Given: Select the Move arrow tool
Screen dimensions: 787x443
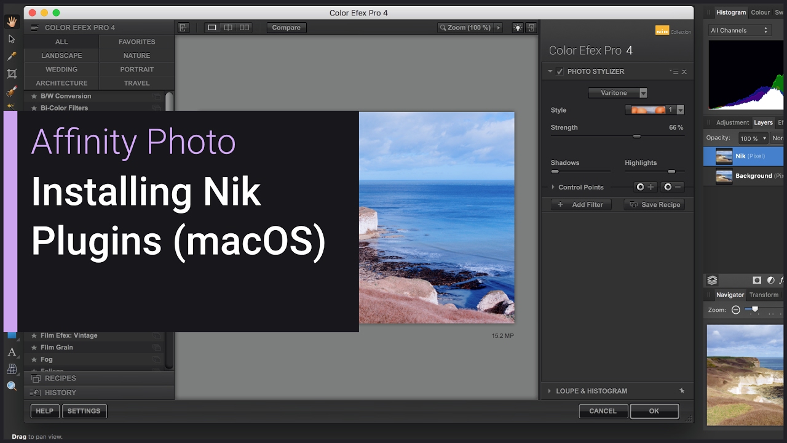Looking at the screenshot, I should (x=12, y=39).
